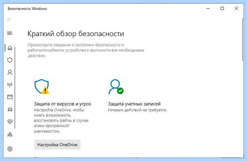
Task: Click the vertical scrollbar thumb
Action: coord(242,39)
